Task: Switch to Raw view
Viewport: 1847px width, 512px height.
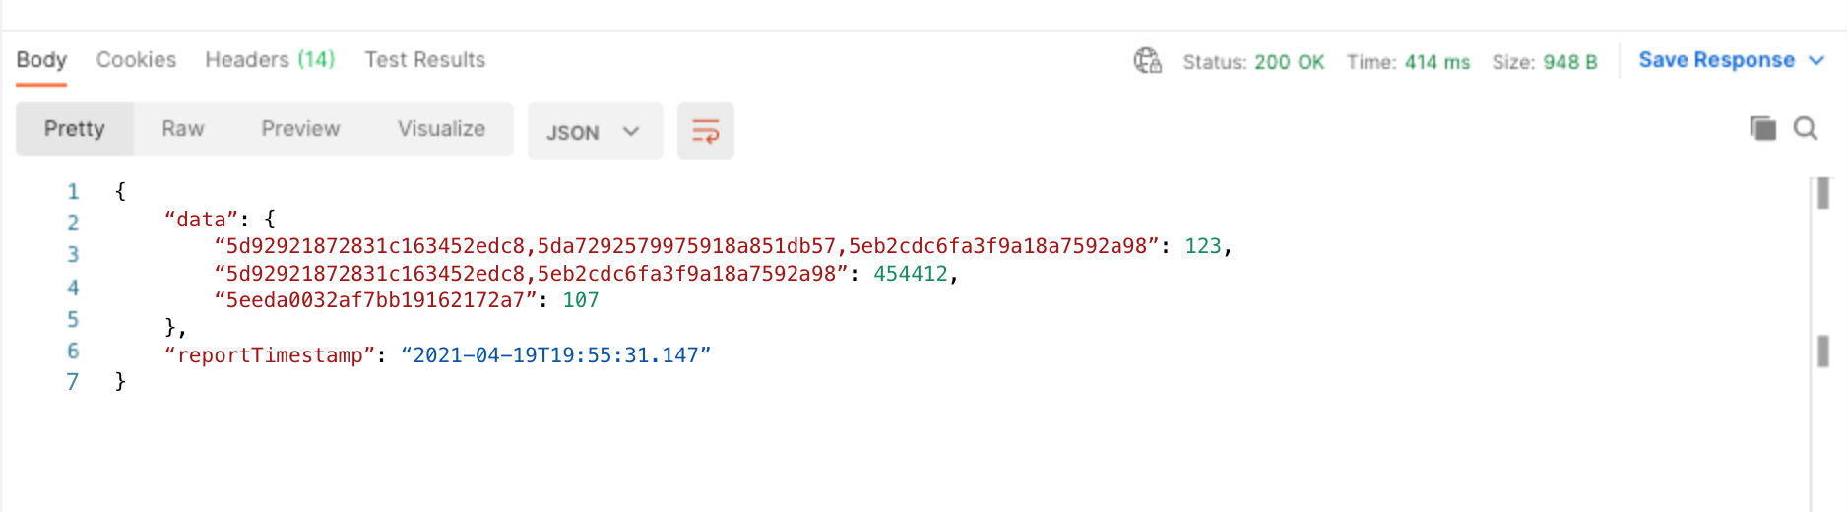Action: 182,129
